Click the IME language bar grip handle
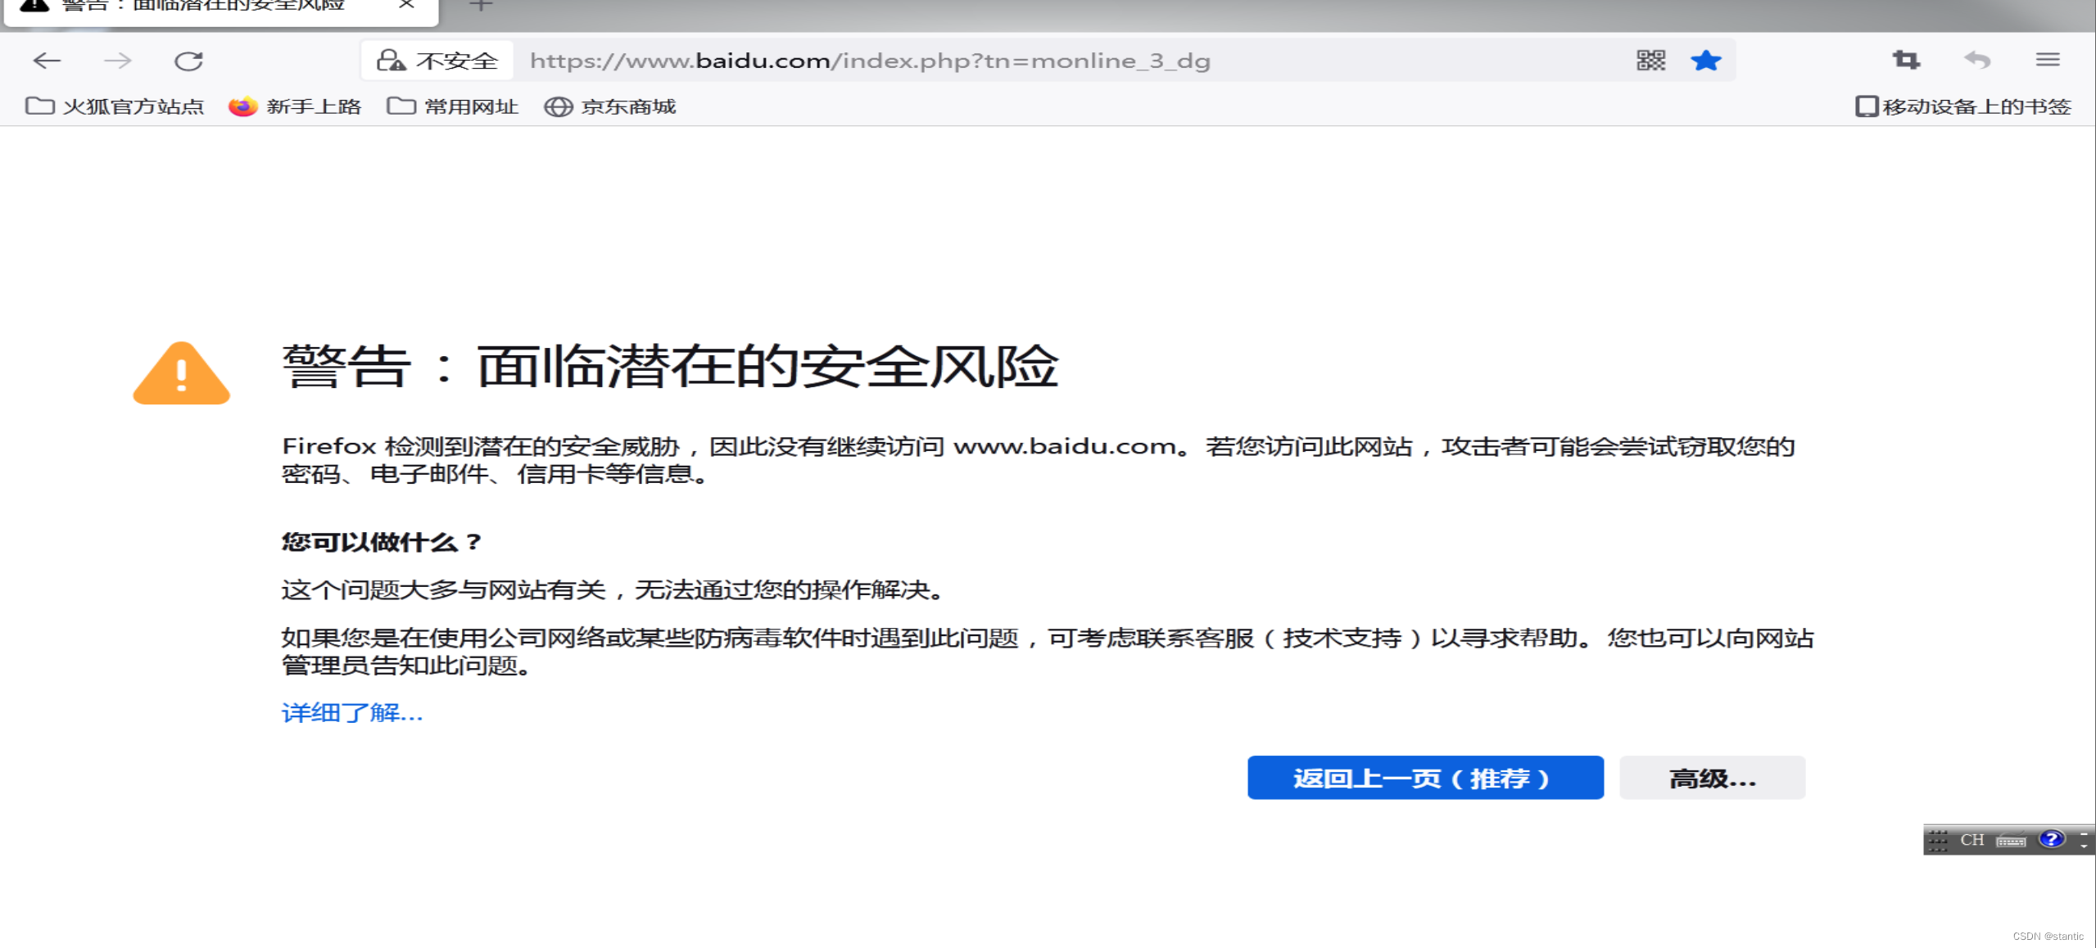 click(x=1938, y=841)
